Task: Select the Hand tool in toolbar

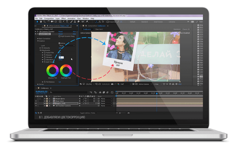Action: 41,22
